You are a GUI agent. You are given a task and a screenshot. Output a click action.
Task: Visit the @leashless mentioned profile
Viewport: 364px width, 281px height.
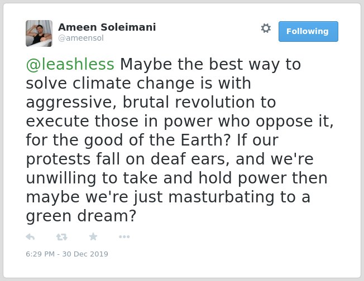pyautogui.click(x=70, y=64)
